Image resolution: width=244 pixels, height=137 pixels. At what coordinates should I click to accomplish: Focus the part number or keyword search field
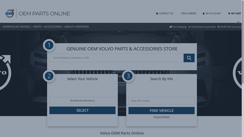coord(117,58)
